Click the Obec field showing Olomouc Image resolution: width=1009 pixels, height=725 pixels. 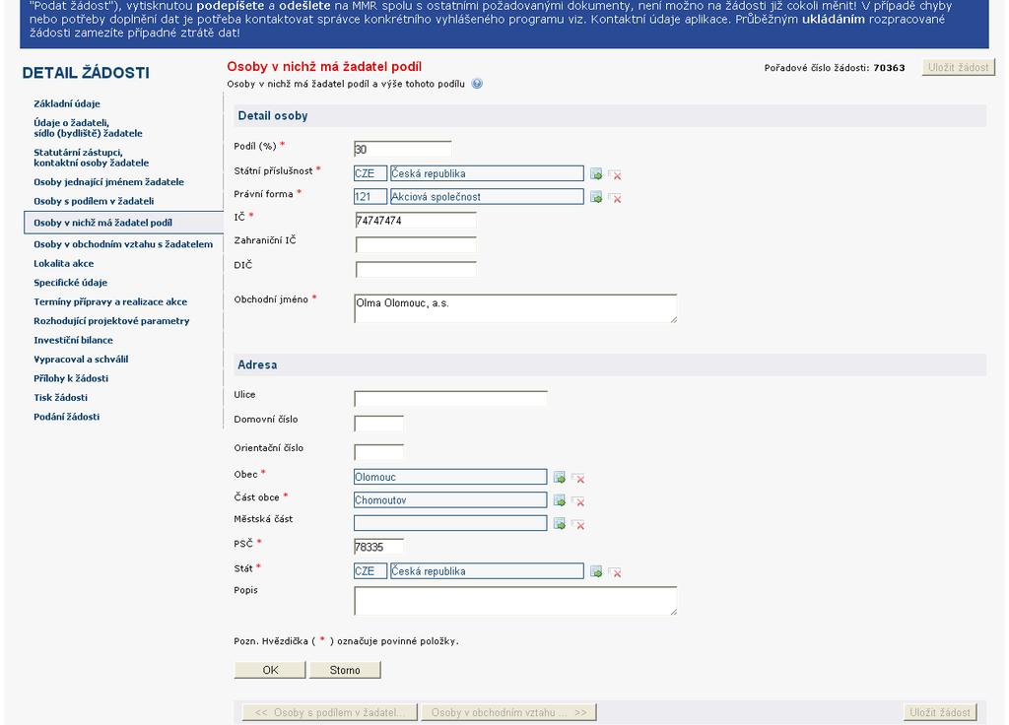(x=450, y=477)
